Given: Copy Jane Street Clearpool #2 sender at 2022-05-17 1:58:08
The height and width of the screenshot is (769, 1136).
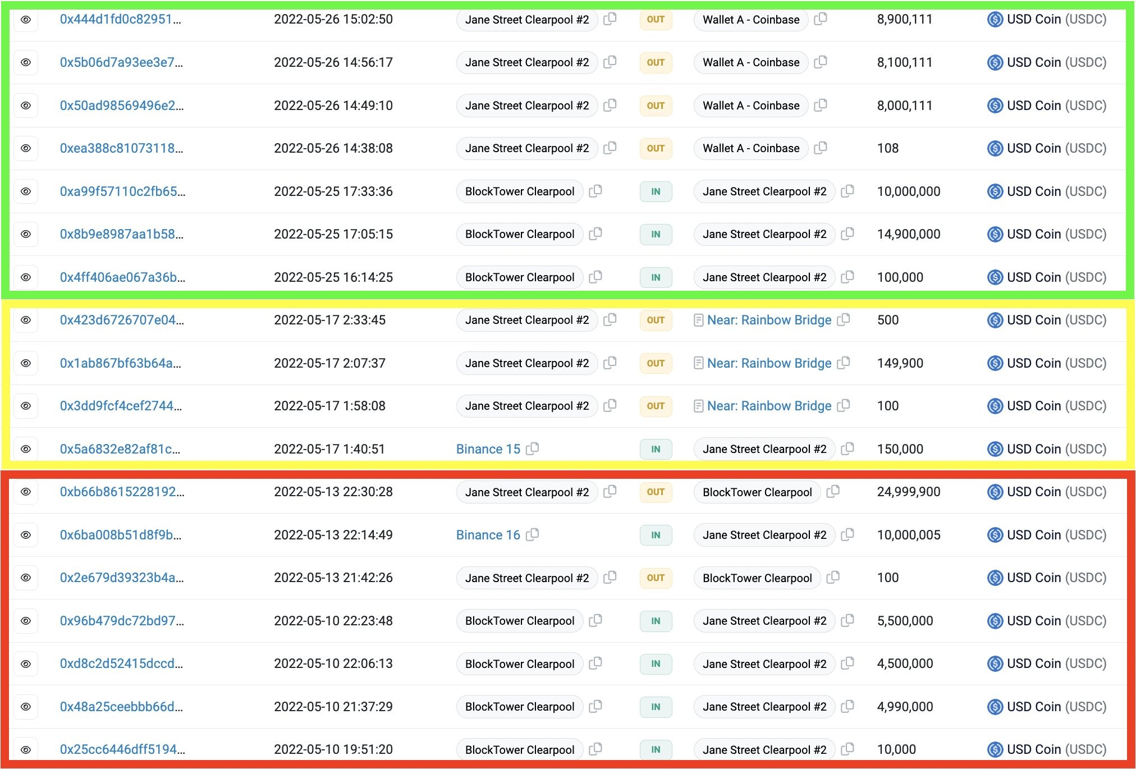Looking at the screenshot, I should point(610,406).
